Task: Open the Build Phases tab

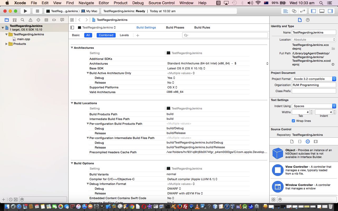Action: [x=175, y=27]
